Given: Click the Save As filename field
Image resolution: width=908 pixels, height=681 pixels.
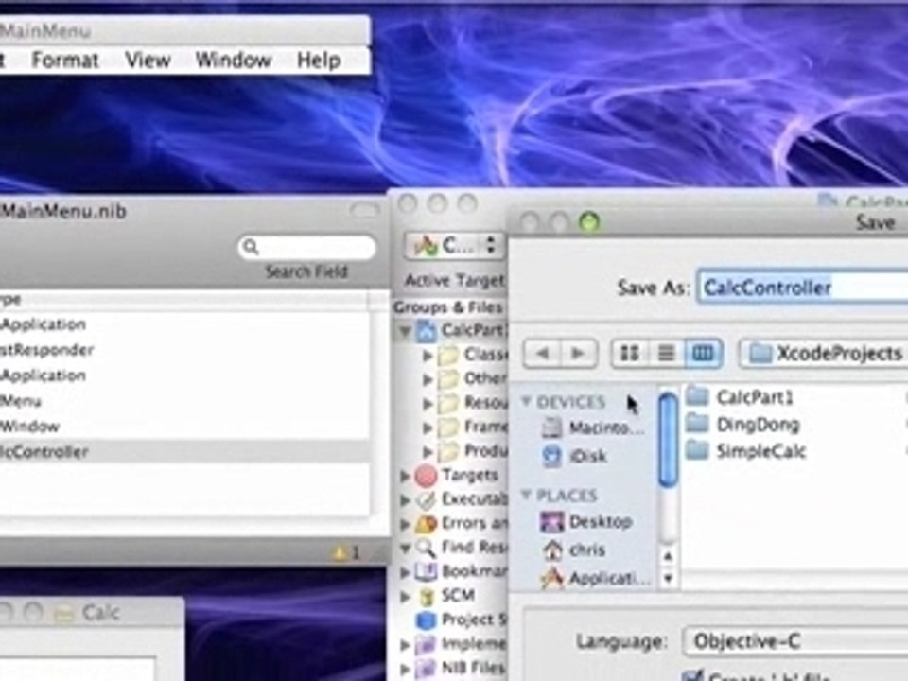Looking at the screenshot, I should 802,288.
